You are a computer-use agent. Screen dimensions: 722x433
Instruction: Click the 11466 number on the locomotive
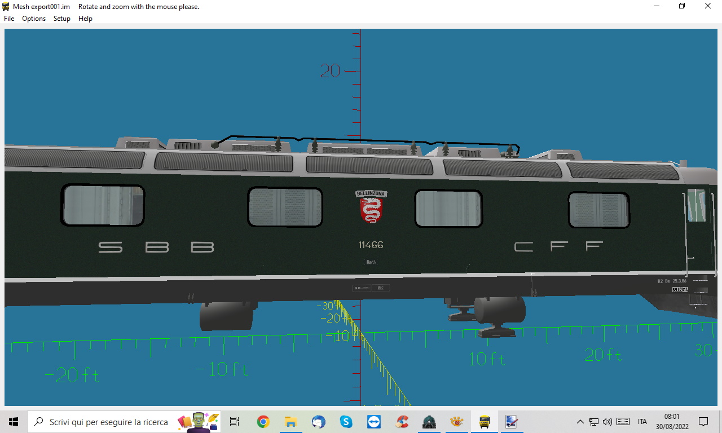coord(371,245)
